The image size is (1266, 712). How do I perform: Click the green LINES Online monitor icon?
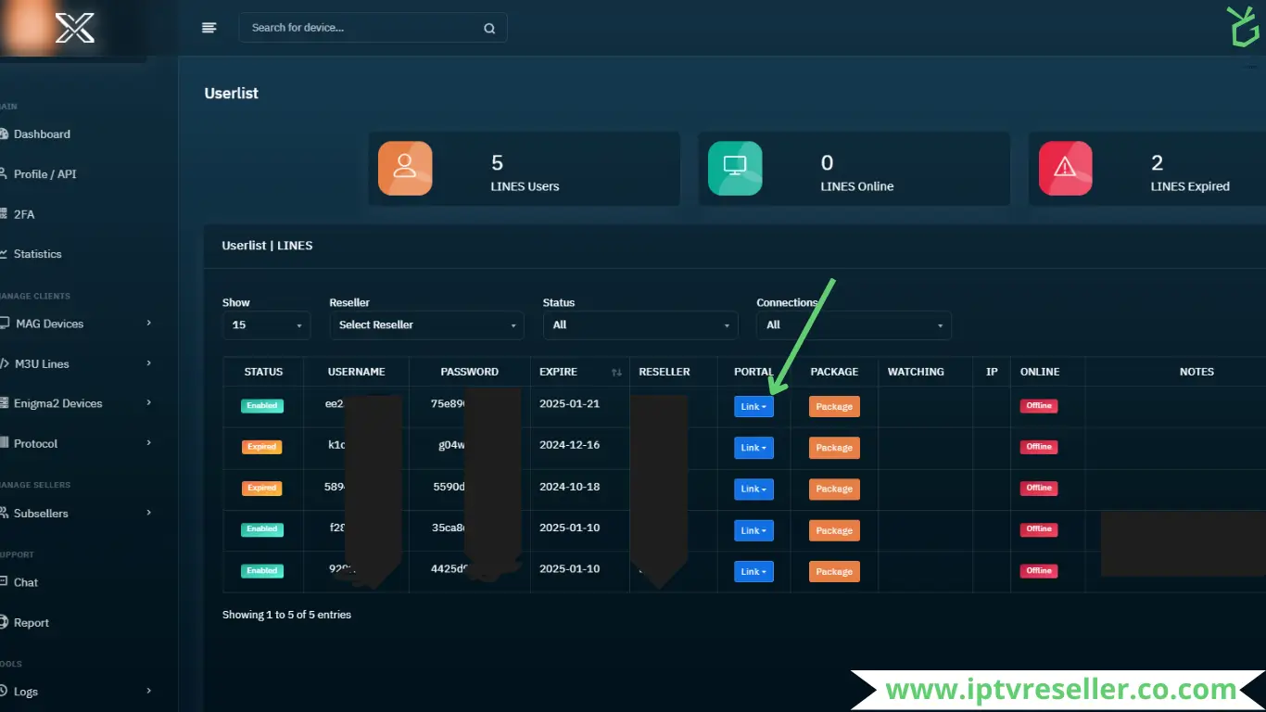(735, 168)
